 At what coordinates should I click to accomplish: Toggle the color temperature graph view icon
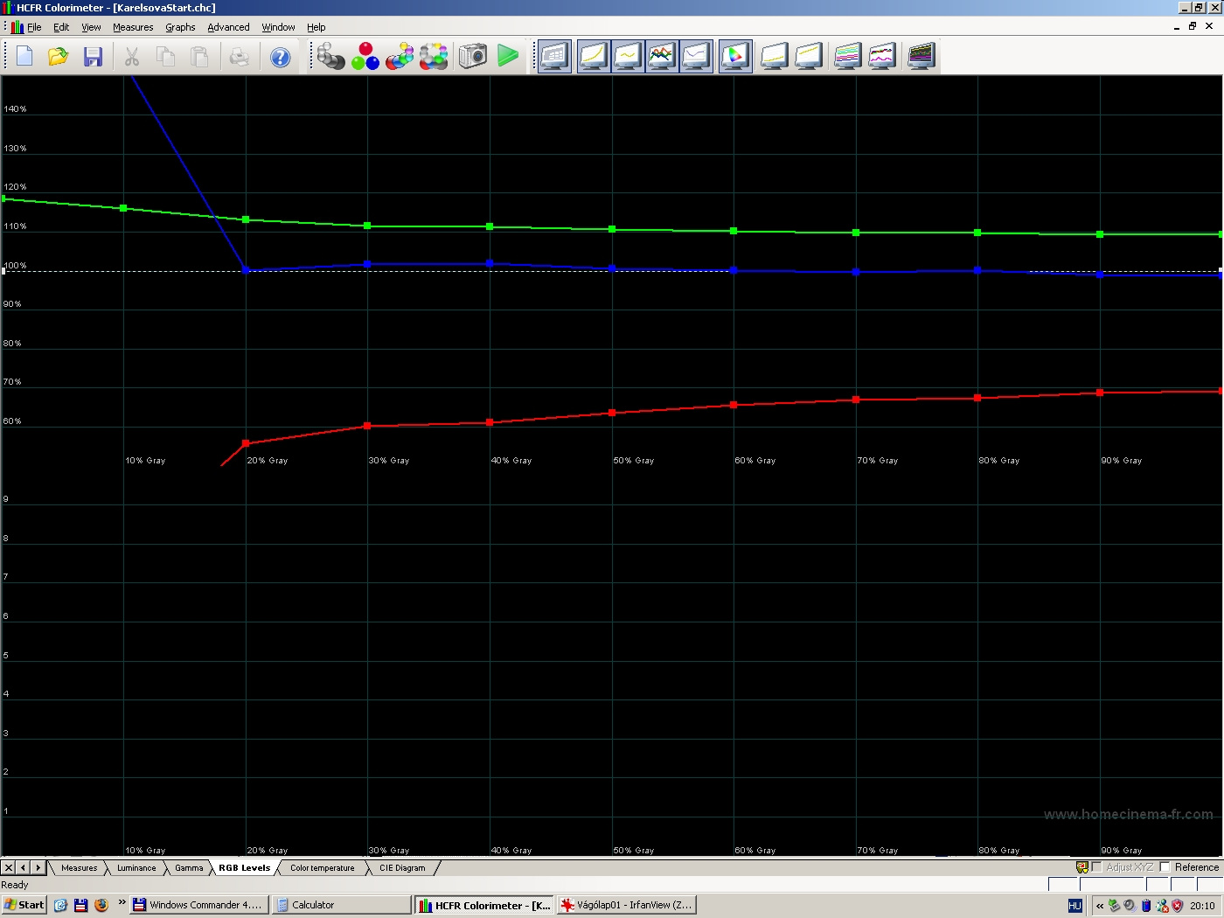[696, 57]
